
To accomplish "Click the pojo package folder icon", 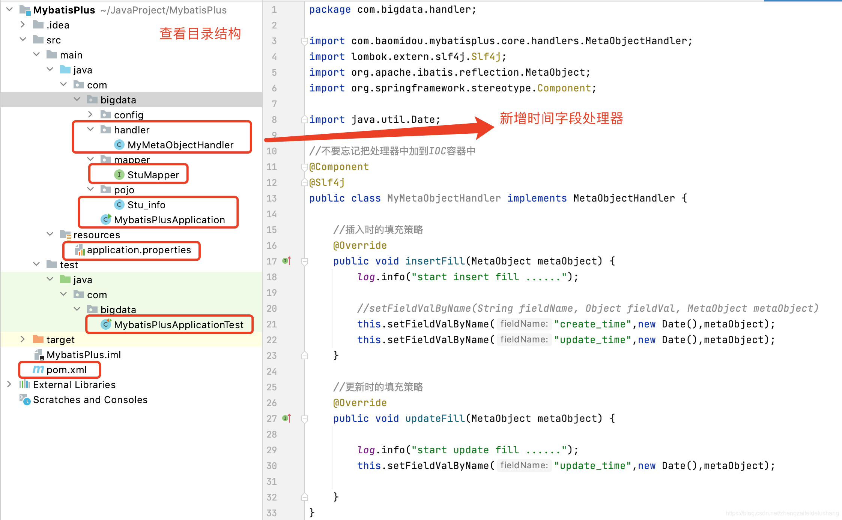I will click(x=106, y=190).
